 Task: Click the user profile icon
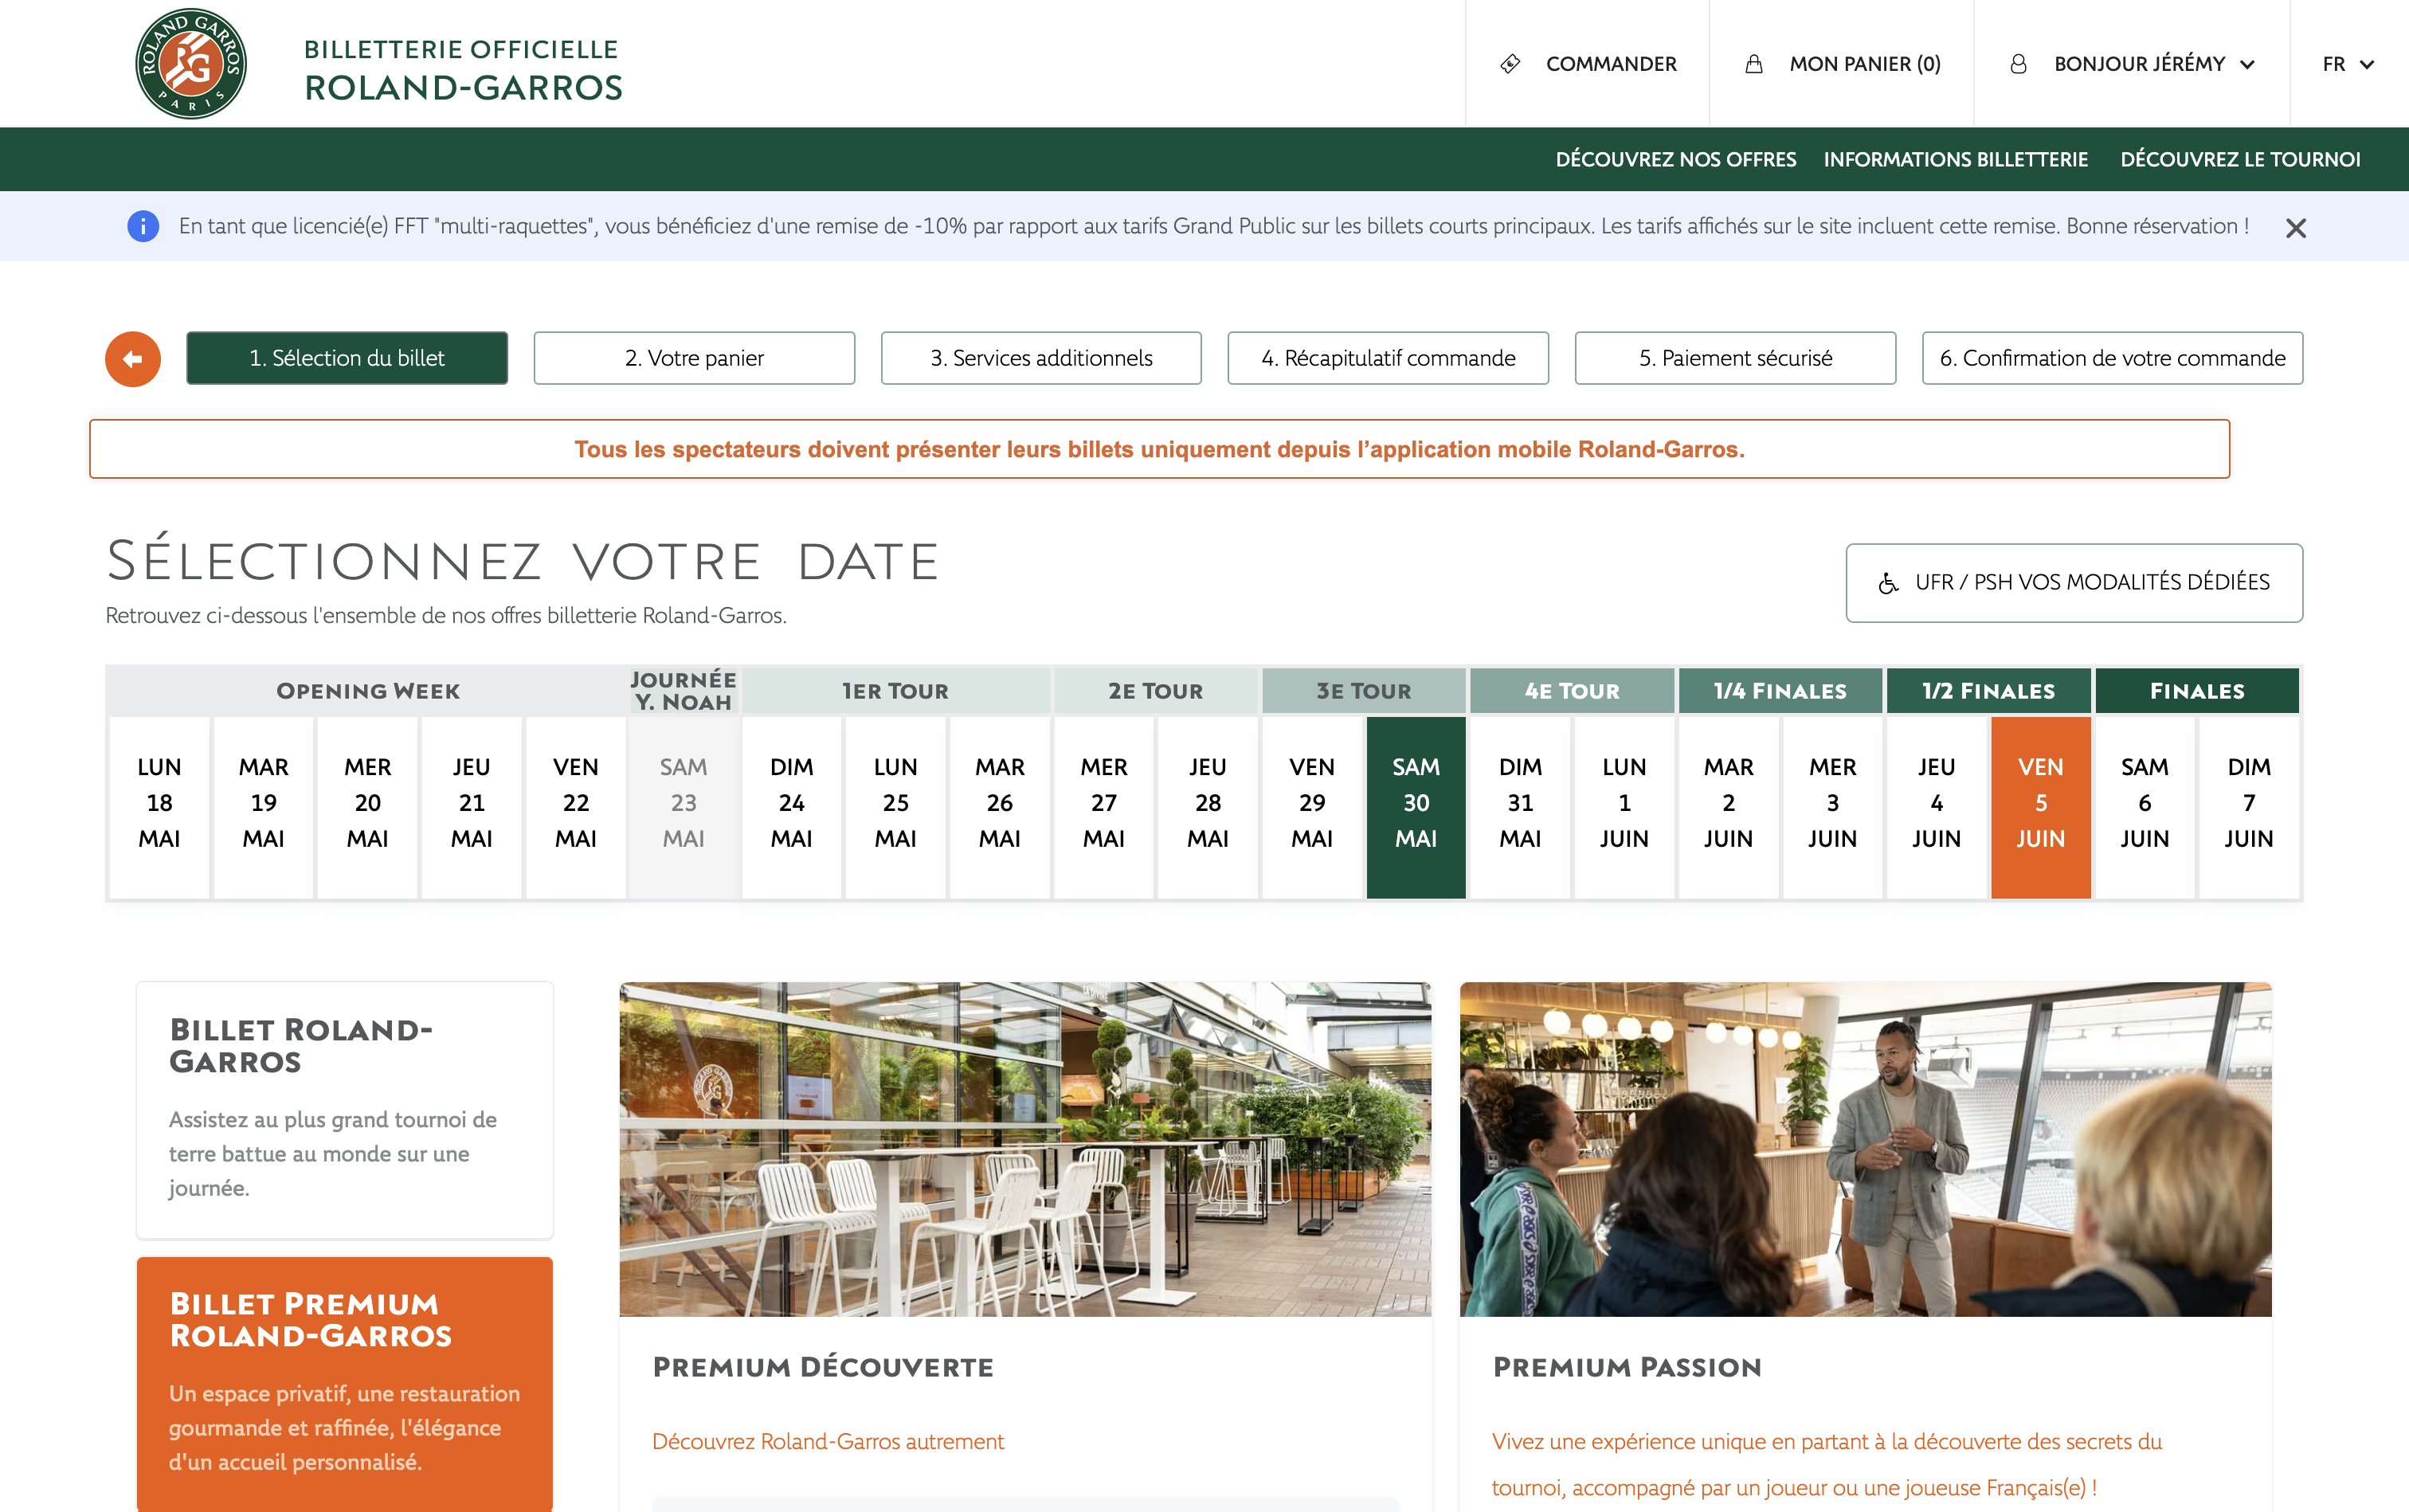tap(2018, 64)
